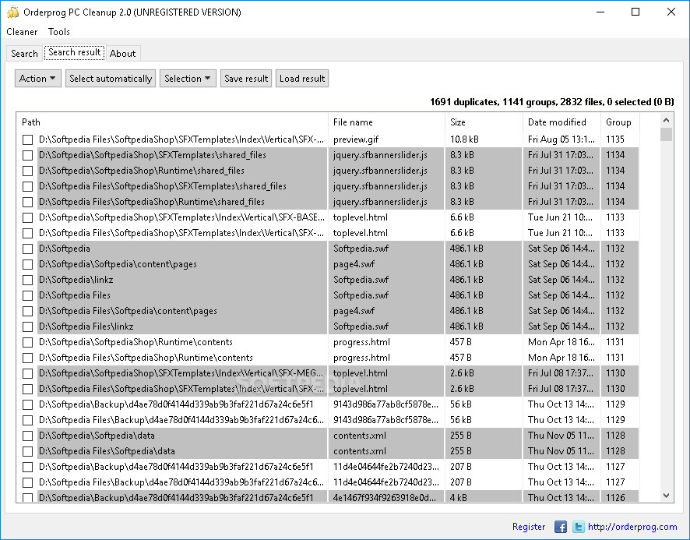Screen dimensions: 690x540
Task: Open the Action dropdown button
Action: click(x=38, y=79)
